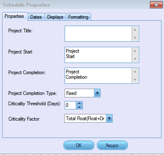Increase Criticality Threshold with up arrow
This screenshot has width=164, height=155.
click(79, 103)
